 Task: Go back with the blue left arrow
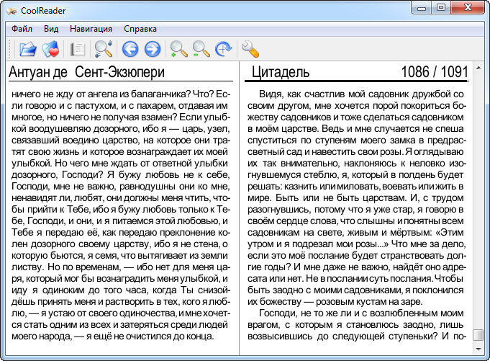pyautogui.click(x=130, y=49)
